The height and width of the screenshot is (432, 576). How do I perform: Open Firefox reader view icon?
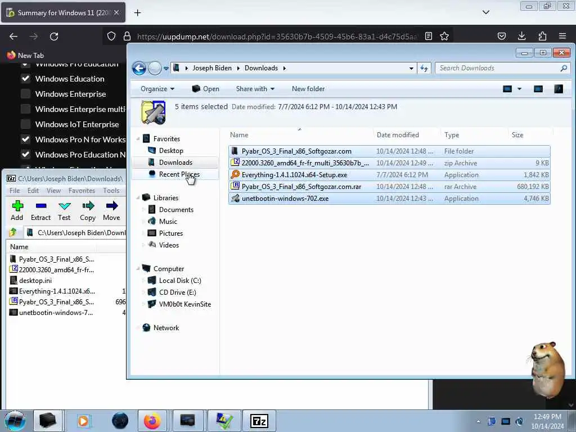point(428,36)
